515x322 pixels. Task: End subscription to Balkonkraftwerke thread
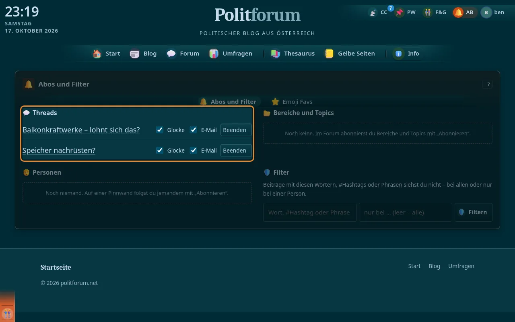click(x=236, y=130)
